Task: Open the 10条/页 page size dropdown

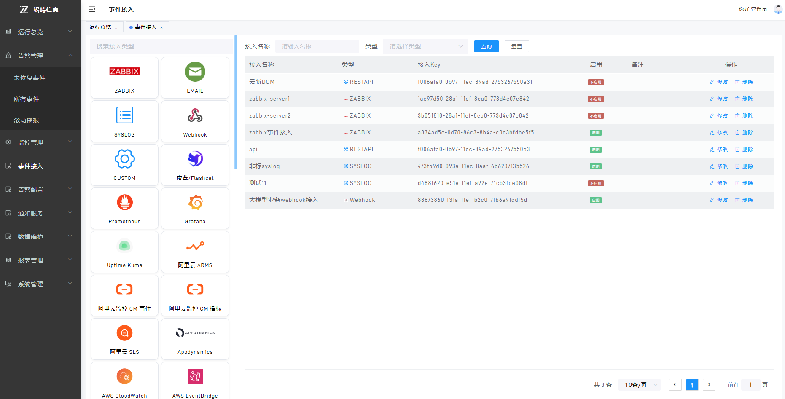Action: (x=640, y=385)
